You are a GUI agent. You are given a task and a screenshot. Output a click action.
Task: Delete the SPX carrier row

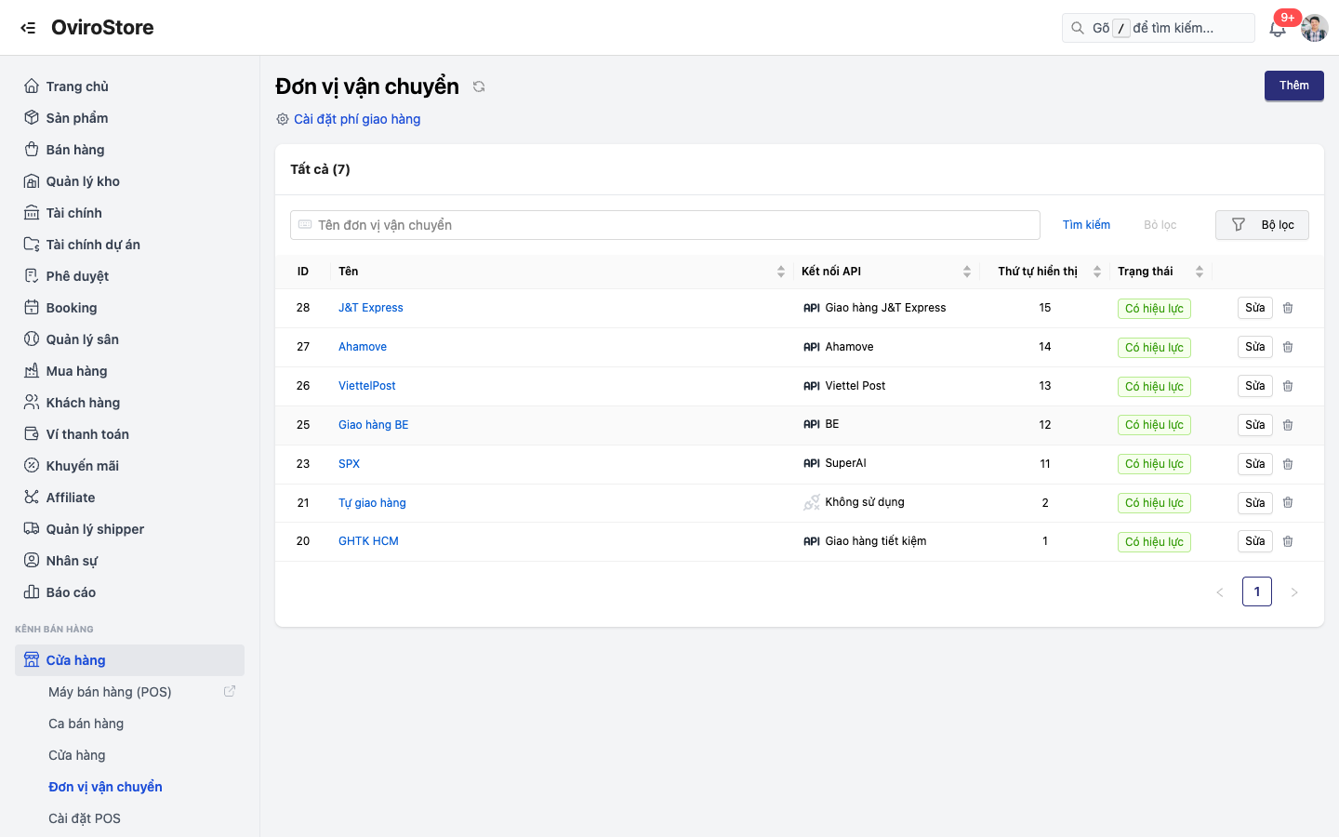click(x=1288, y=464)
